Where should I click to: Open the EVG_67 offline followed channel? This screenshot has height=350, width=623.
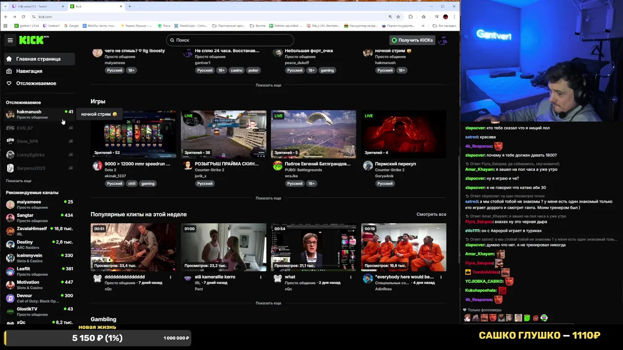click(x=39, y=128)
